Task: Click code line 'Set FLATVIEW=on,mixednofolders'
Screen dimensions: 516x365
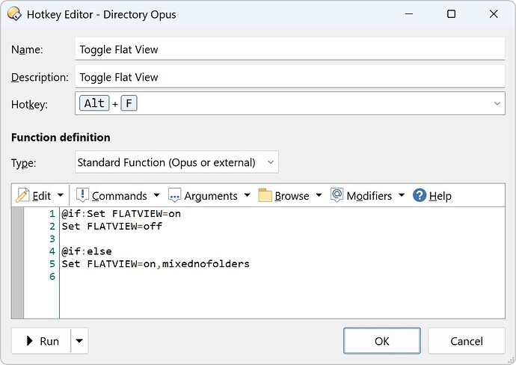Action: coord(156,263)
